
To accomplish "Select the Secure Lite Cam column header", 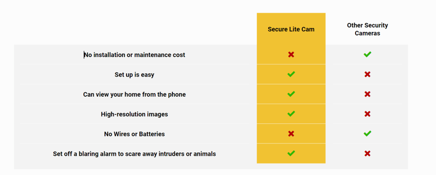I will point(291,29).
